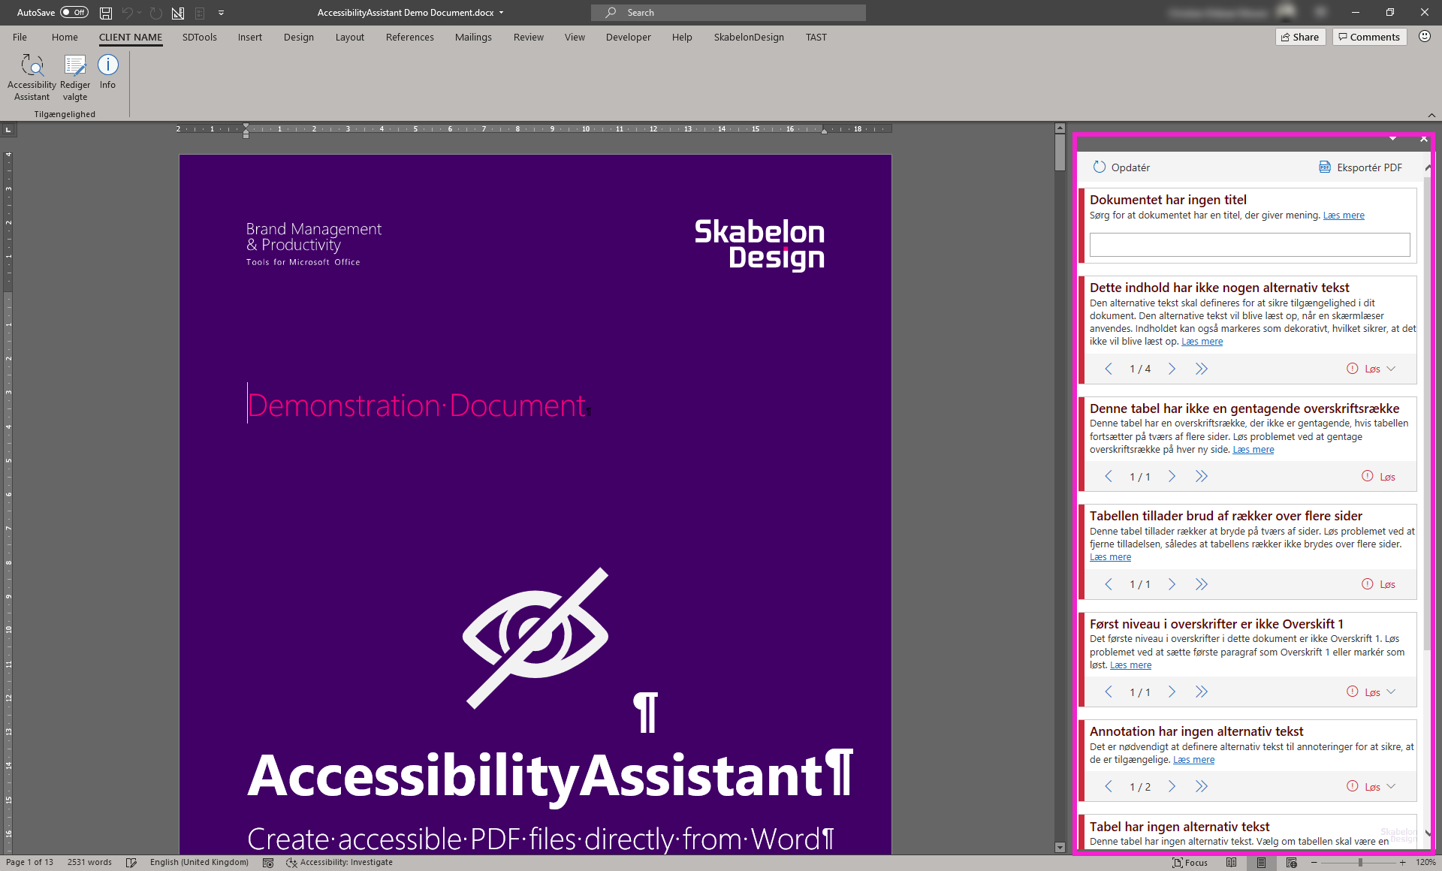The height and width of the screenshot is (871, 1442).
Task: Switch to the SDTools tab
Action: pyautogui.click(x=199, y=37)
